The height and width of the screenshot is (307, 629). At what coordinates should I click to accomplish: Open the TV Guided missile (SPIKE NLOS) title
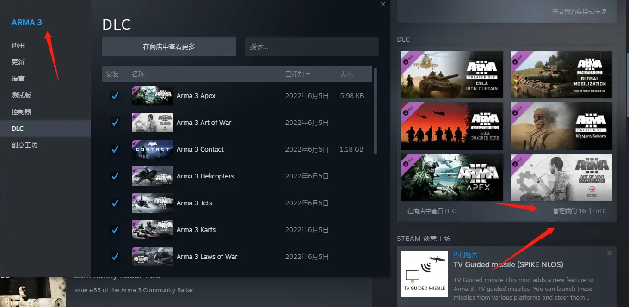[508, 264]
